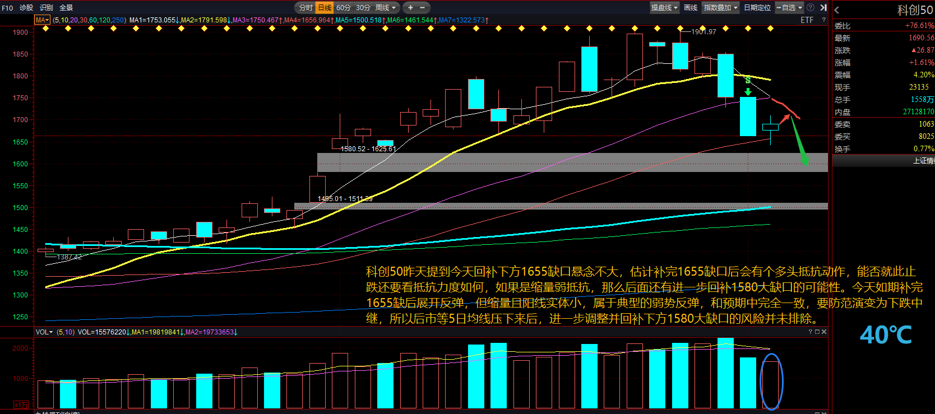Click the first yellow diamond event marker
Image resolution: width=935 pixels, height=414 pixels.
click(x=46, y=29)
